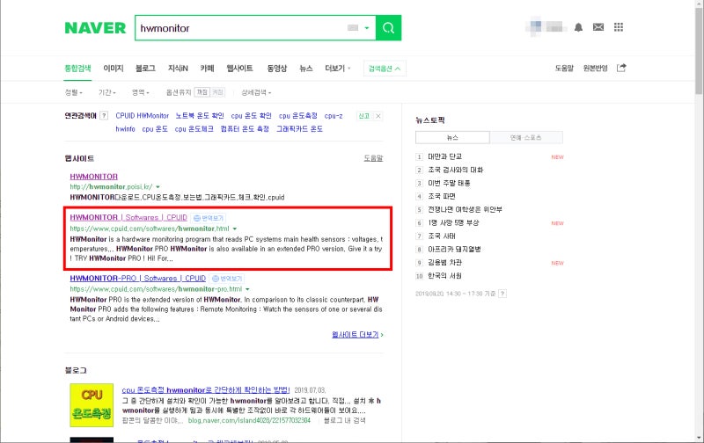The height and width of the screenshot is (443, 704).
Task: Click the green search magnifier button
Action: point(388,28)
